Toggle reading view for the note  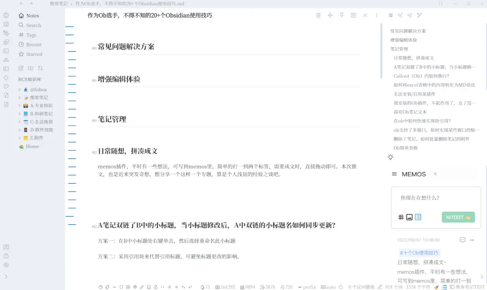point(353,15)
